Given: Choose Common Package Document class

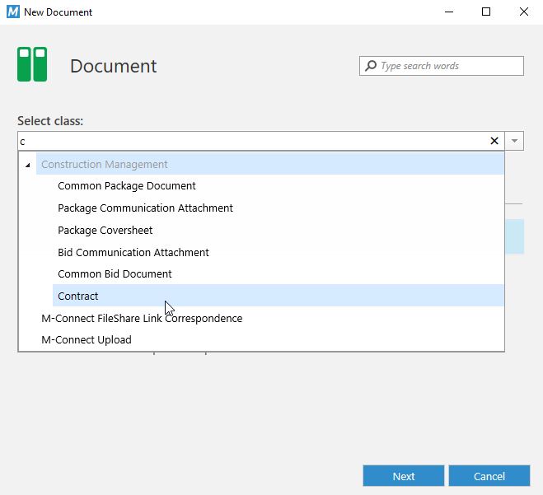Looking at the screenshot, I should (278, 186).
